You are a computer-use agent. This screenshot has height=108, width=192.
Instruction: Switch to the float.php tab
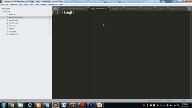click(x=146, y=9)
